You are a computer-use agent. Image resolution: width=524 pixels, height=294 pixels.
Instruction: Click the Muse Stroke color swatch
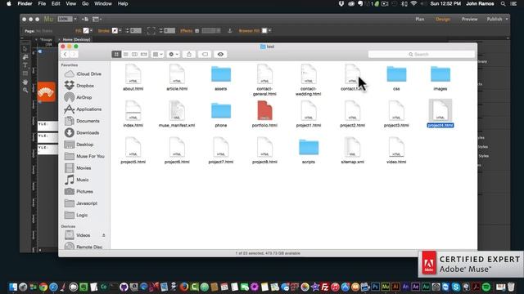point(115,31)
